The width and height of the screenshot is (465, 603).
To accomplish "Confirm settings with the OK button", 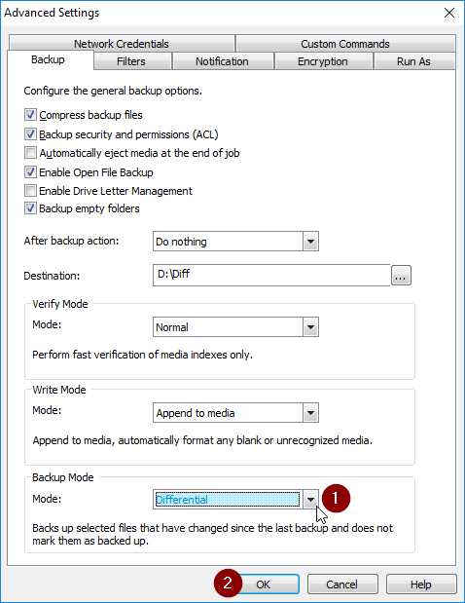I will [264, 584].
